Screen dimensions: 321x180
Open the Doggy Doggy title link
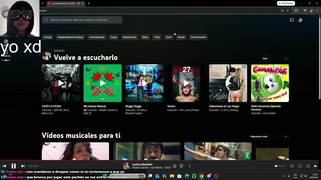tap(133, 106)
